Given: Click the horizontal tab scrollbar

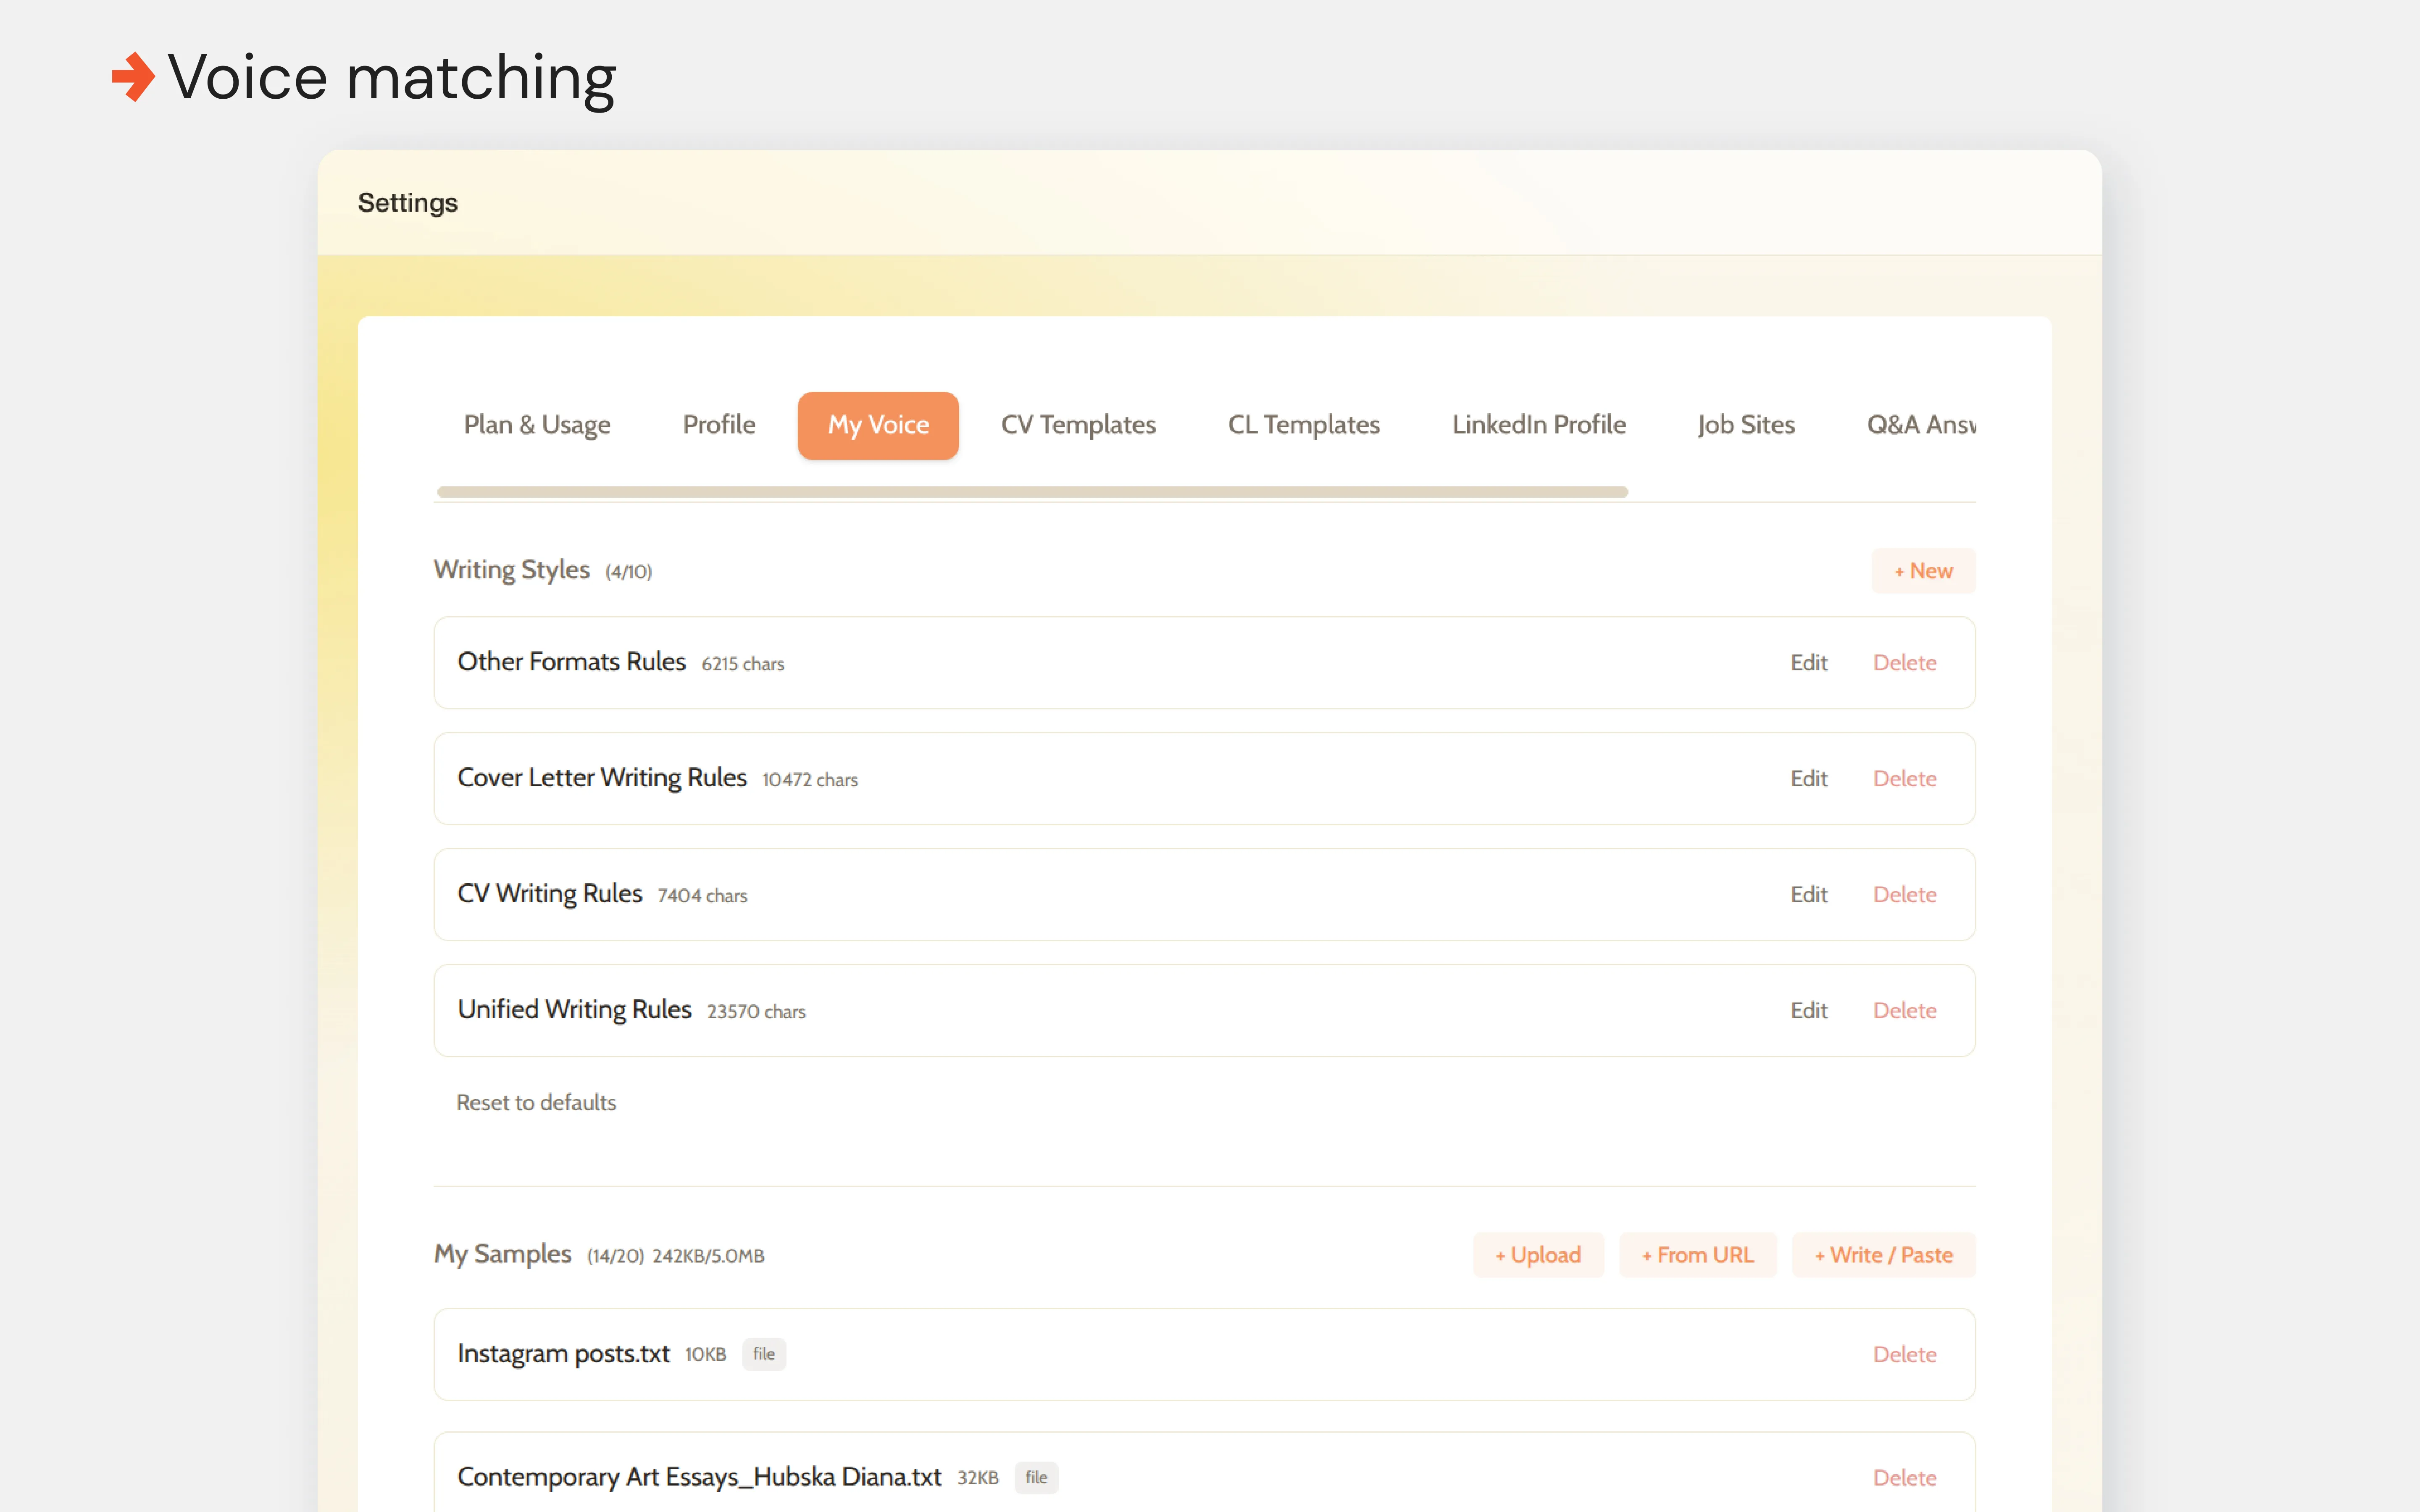Looking at the screenshot, I should point(1032,492).
